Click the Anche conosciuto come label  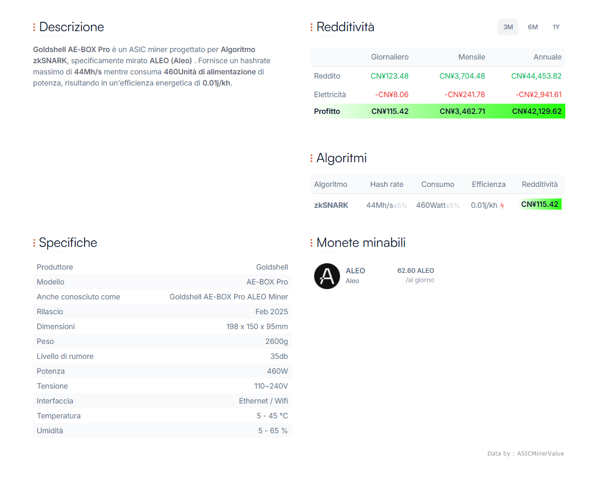[79, 297]
